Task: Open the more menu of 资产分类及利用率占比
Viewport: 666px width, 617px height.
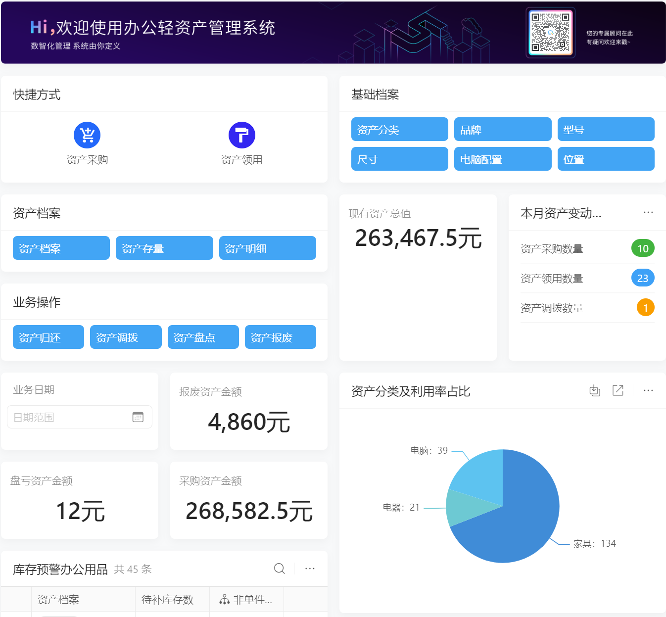Action: [x=648, y=390]
